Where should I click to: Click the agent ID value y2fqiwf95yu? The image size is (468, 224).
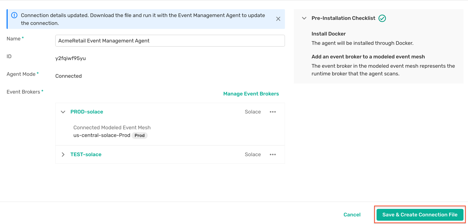click(70, 59)
